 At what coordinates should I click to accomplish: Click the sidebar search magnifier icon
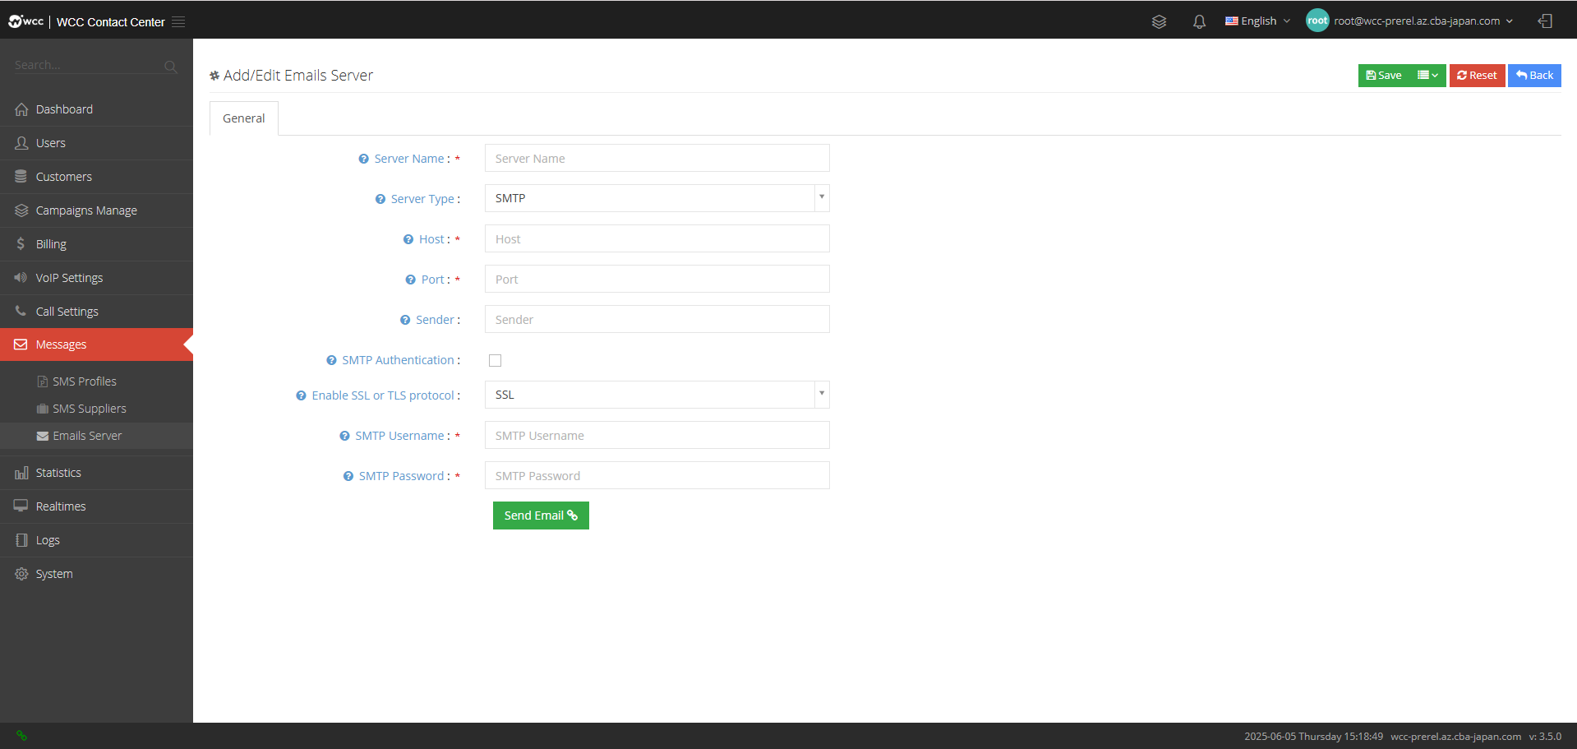point(171,67)
